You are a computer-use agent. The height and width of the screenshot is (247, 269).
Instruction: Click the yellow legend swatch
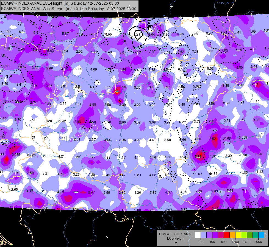238,235
